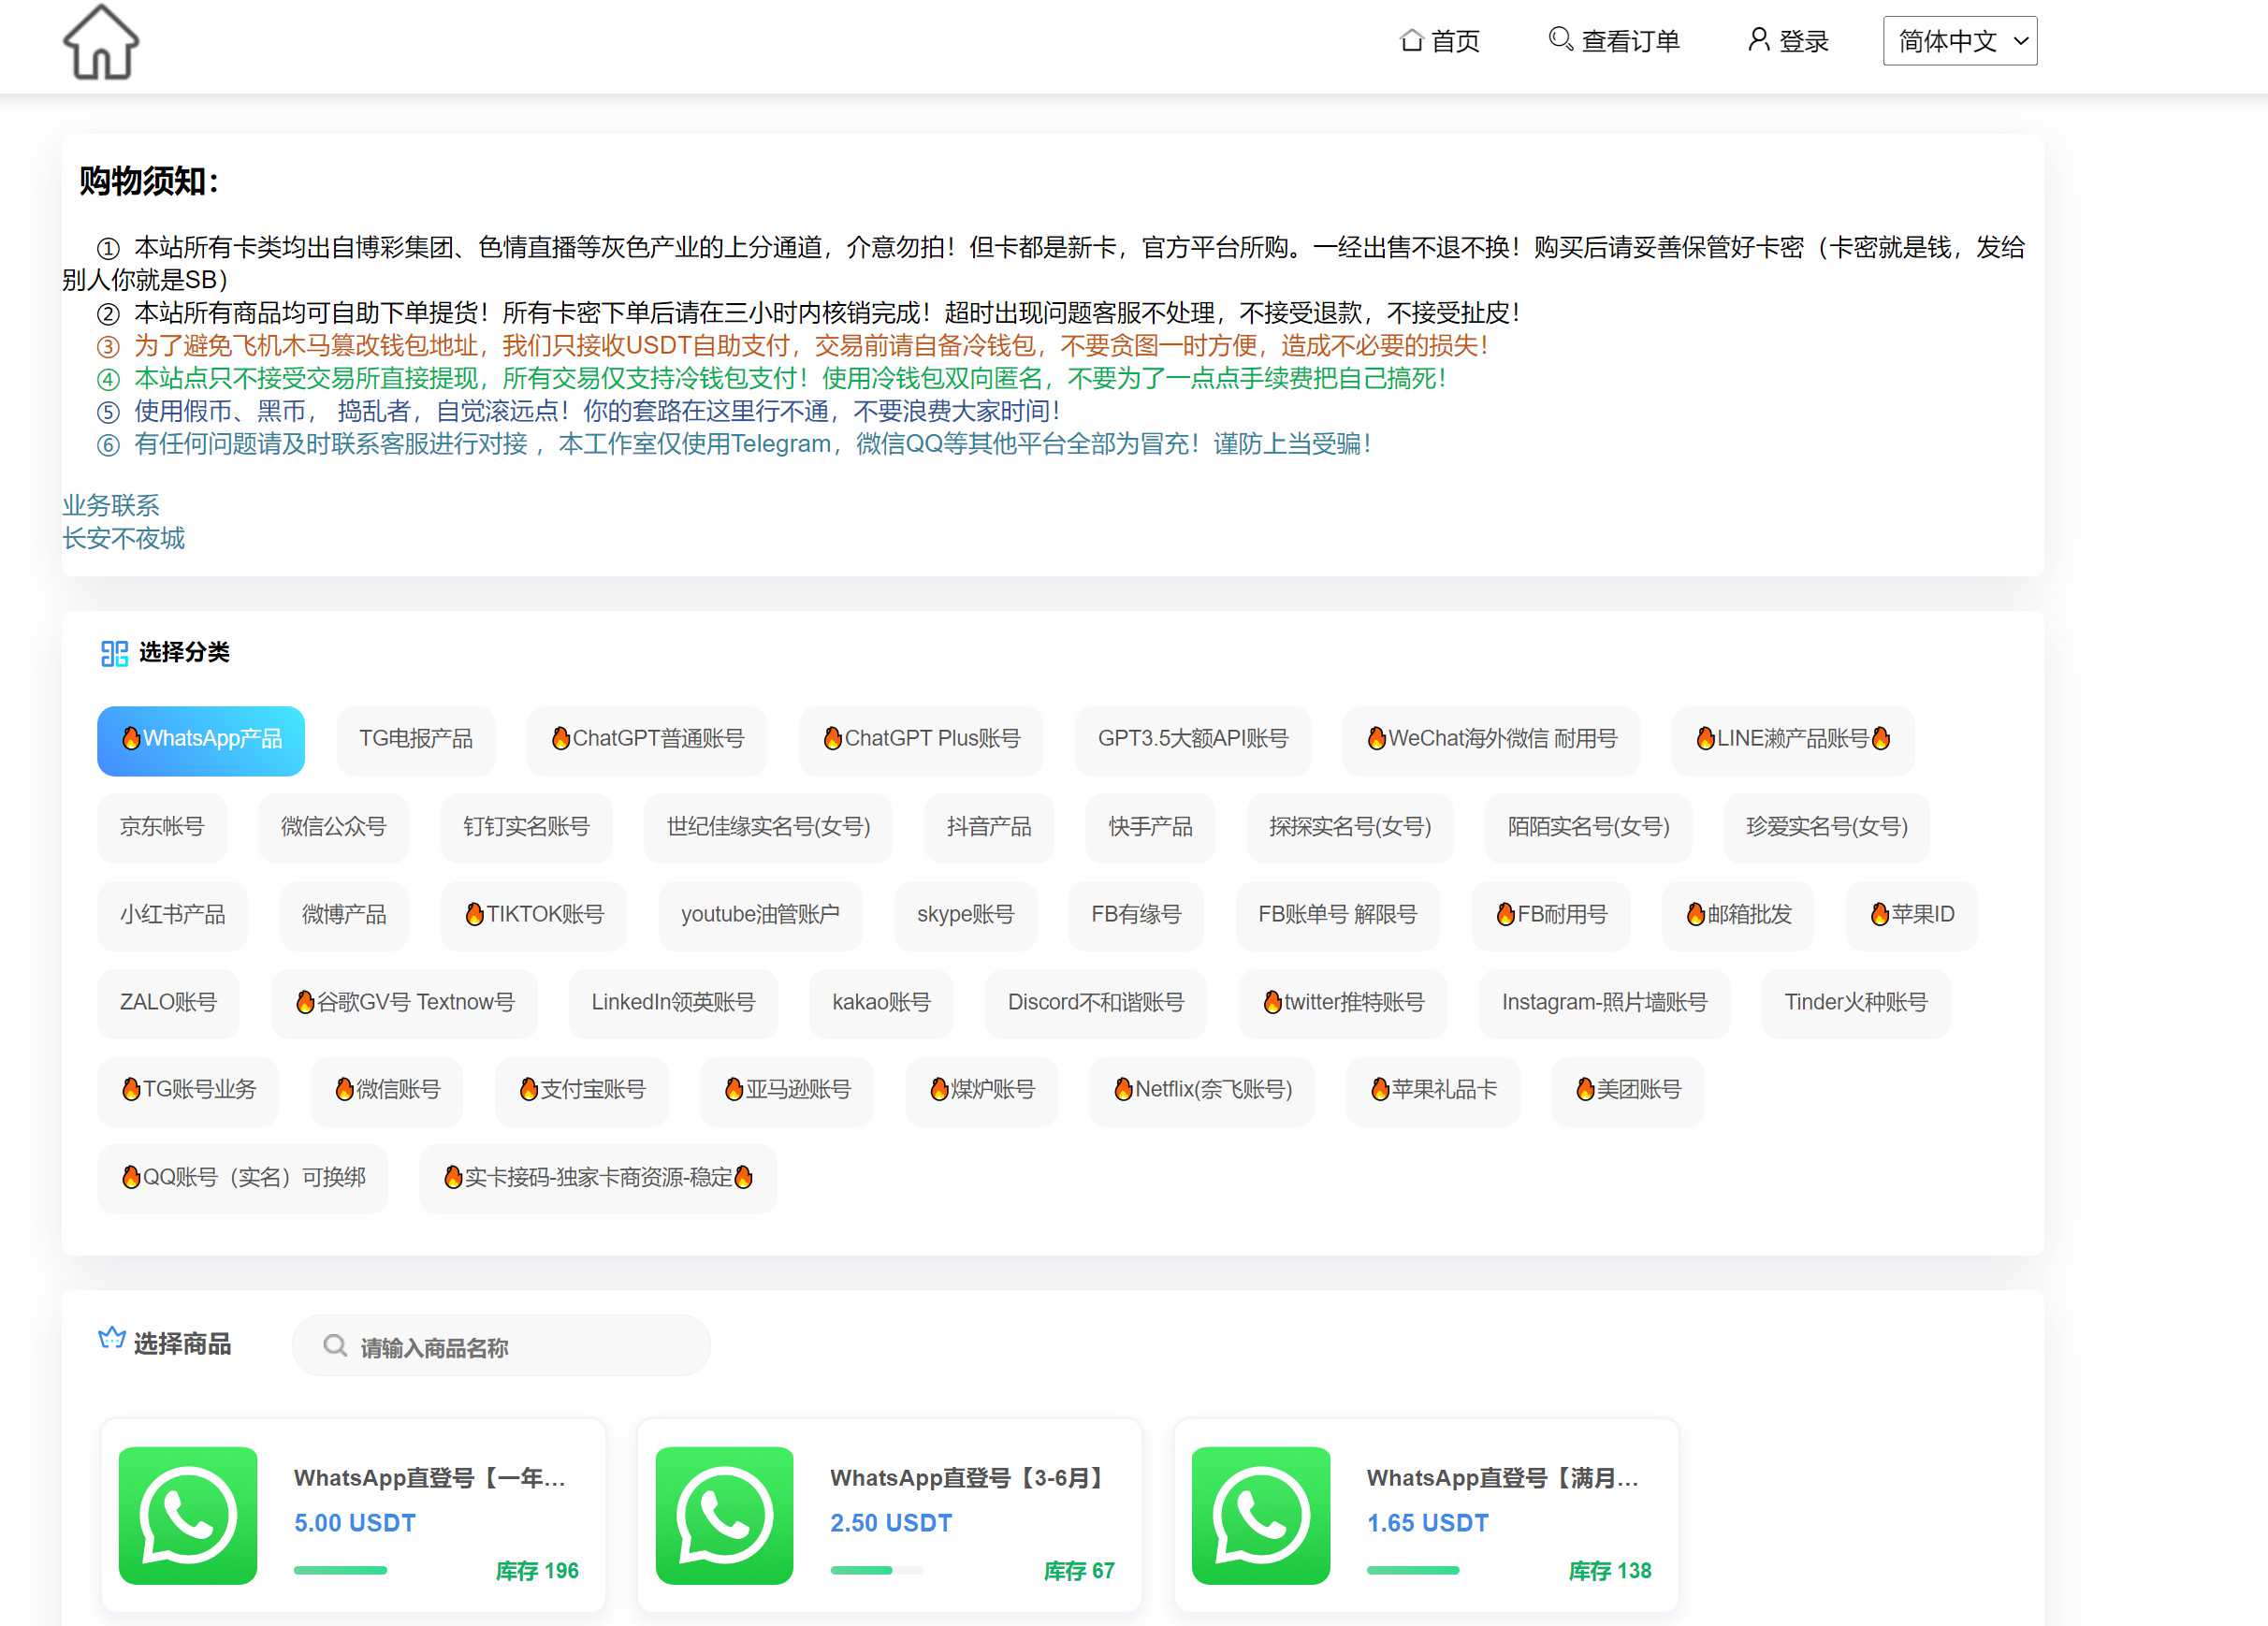2268x1626 pixels.
Task: Click the house logo icon
Action: click(101, 42)
